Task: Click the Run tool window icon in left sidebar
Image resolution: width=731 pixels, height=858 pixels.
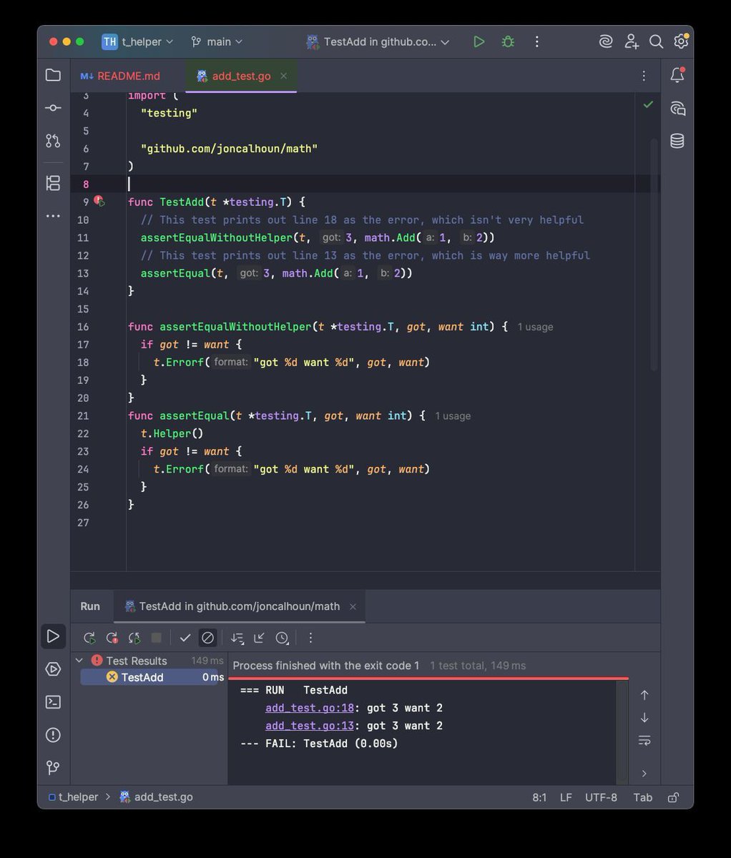Action: (53, 636)
